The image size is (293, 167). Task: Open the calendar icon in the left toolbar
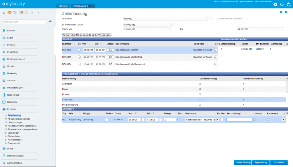[14, 12]
